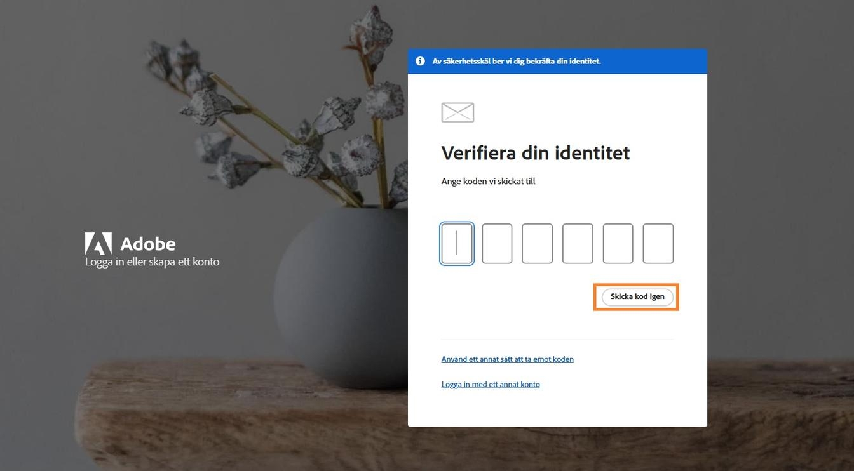Open Logga in med ett annat konto link
This screenshot has height=471, width=854.
point(491,384)
